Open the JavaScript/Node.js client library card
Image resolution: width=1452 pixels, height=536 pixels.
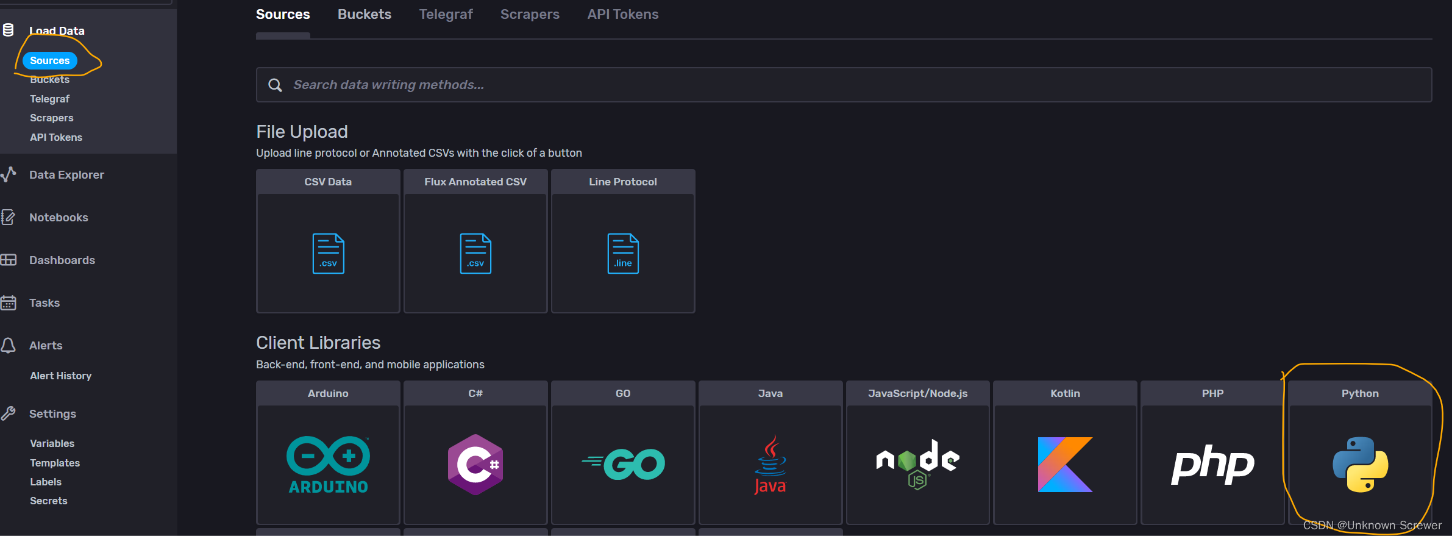pyautogui.click(x=918, y=452)
